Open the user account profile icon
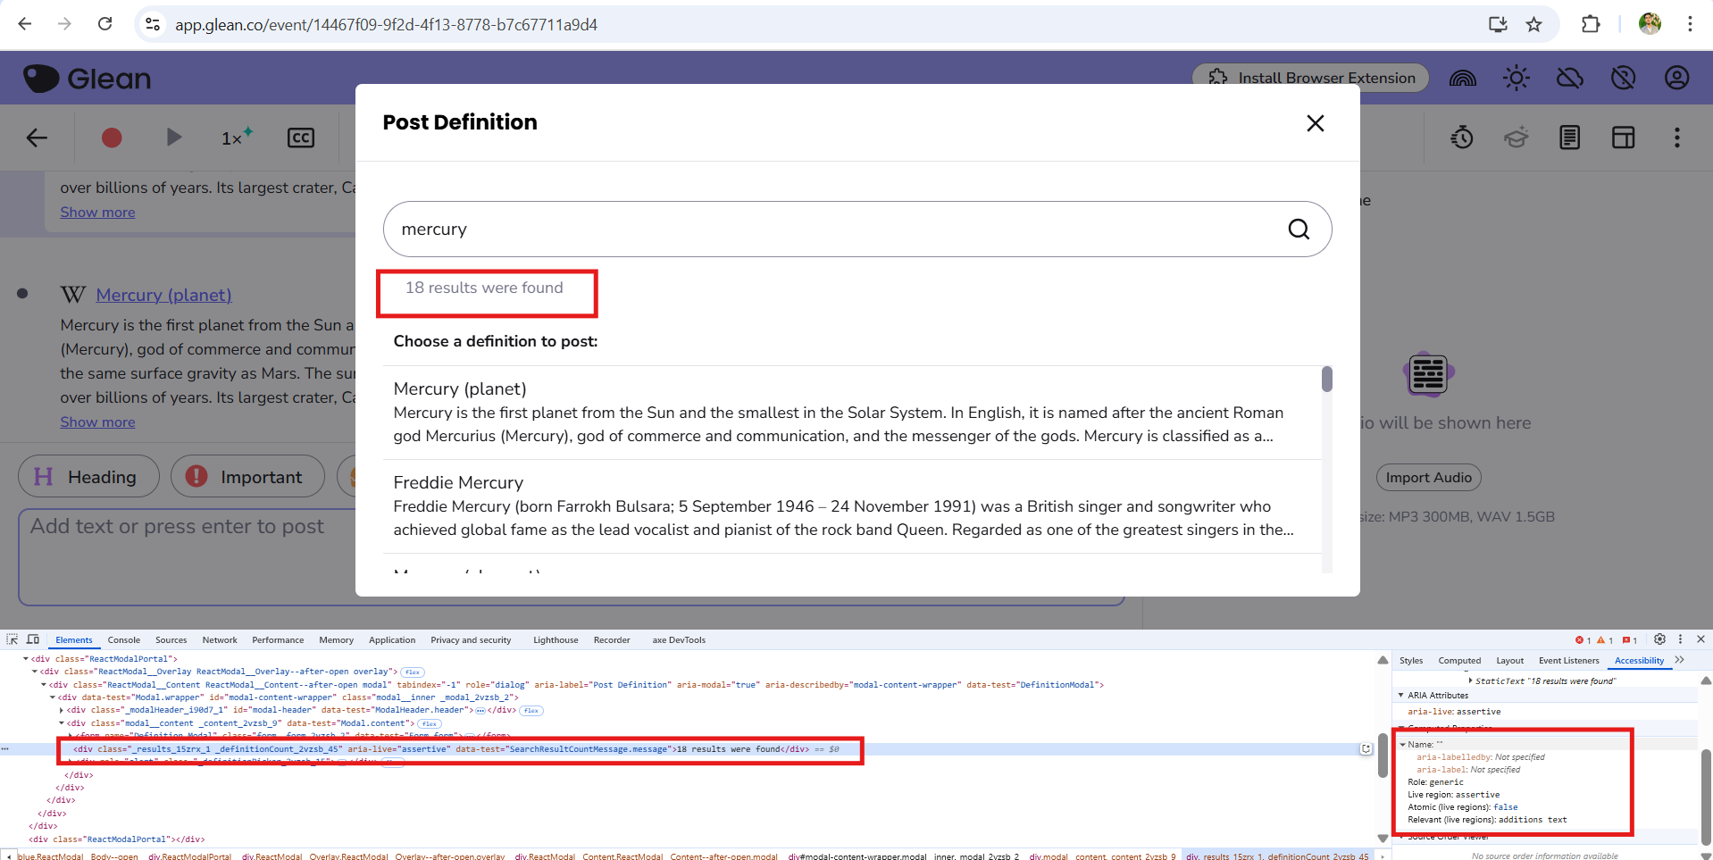This screenshot has width=1713, height=860. click(1676, 79)
